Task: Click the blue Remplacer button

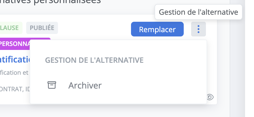Action: (157, 29)
